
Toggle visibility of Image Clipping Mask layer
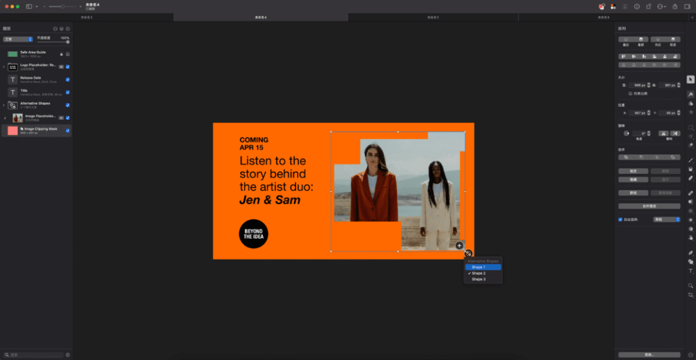pyautogui.click(x=68, y=130)
